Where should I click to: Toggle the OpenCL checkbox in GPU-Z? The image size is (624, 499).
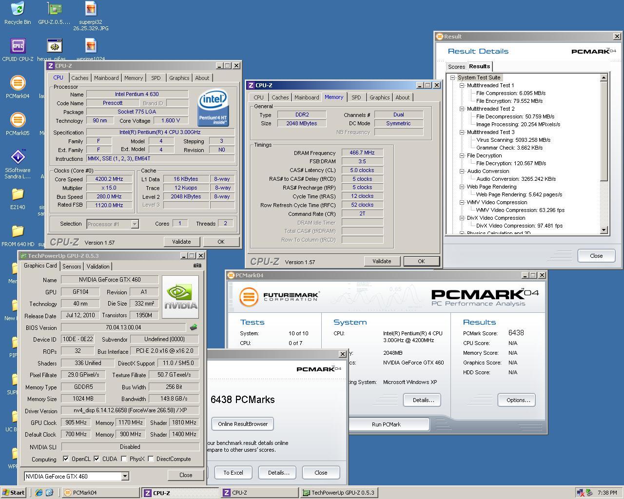coord(66,459)
